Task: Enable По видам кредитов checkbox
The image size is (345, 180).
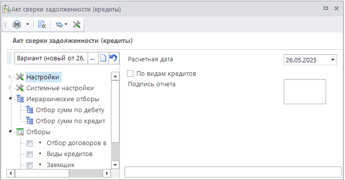Action: (x=130, y=74)
